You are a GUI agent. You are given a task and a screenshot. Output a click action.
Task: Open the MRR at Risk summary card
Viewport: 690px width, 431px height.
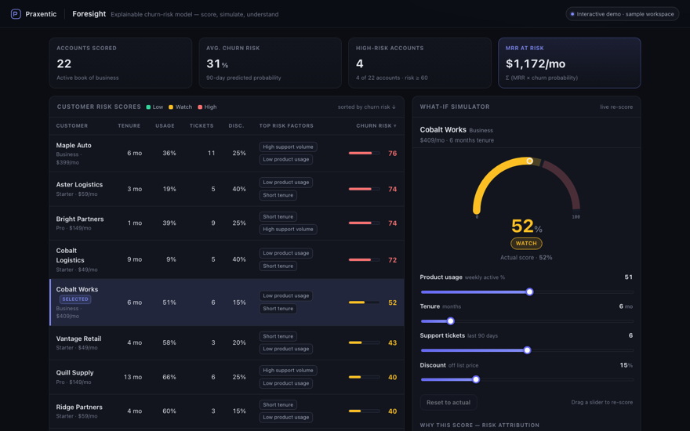click(x=569, y=63)
